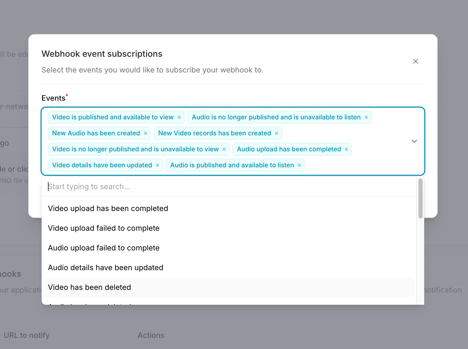Image resolution: width=468 pixels, height=349 pixels.
Task: Select 'Audio details have been updated' option
Action: coord(106,267)
